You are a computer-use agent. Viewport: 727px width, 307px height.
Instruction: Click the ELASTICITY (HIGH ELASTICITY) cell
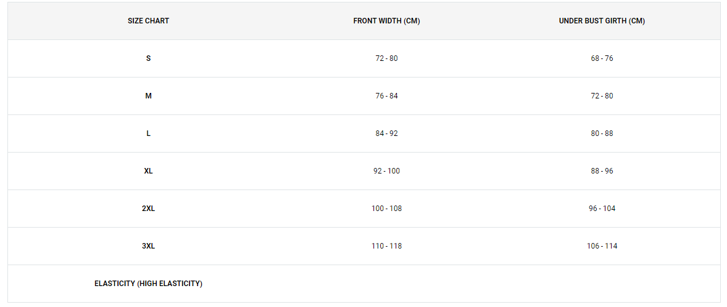point(148,284)
